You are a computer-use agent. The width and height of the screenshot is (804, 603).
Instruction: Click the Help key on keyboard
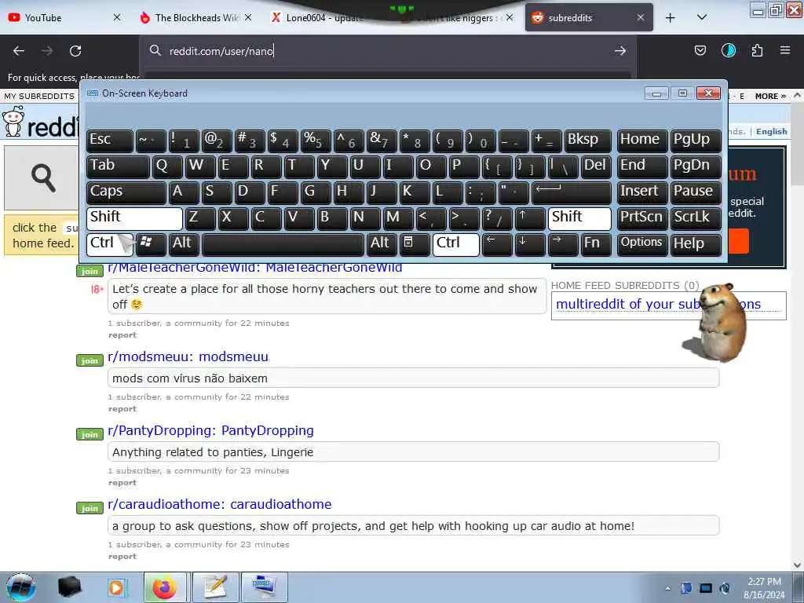[696, 244]
